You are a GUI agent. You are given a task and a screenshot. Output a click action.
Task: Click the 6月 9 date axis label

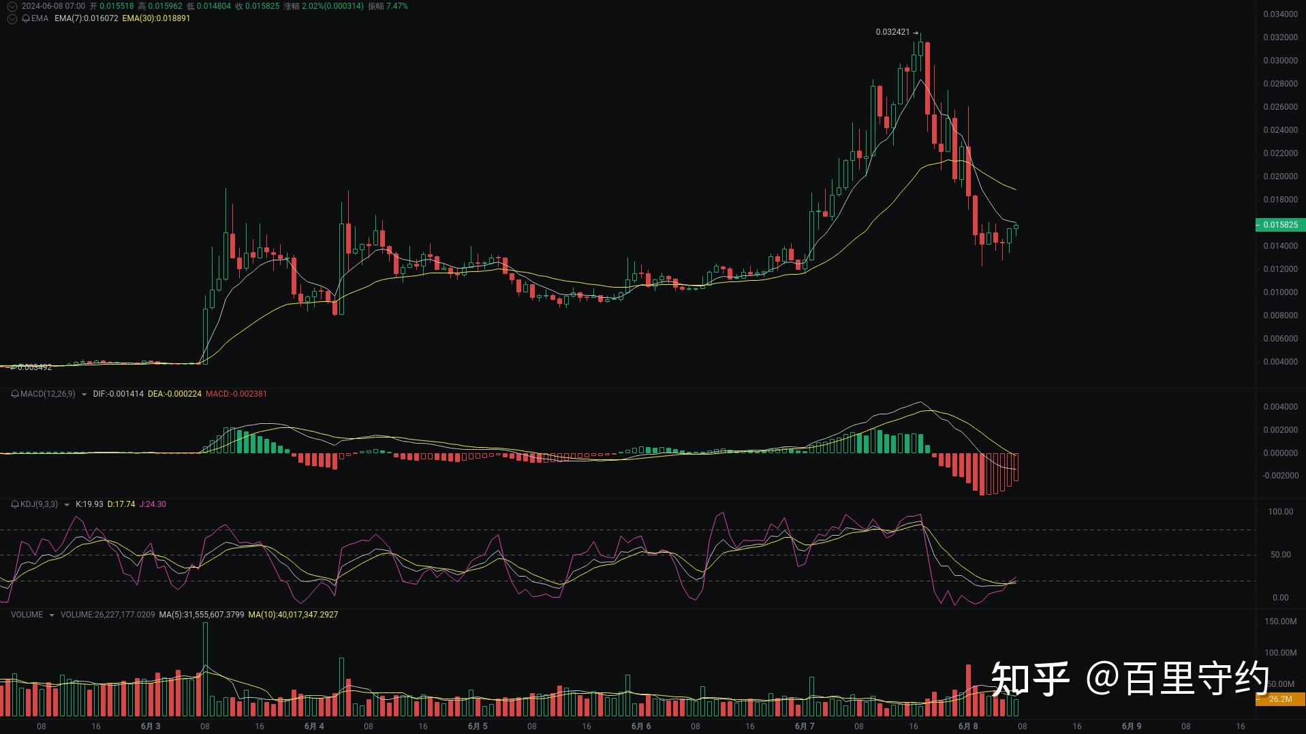[1132, 727]
